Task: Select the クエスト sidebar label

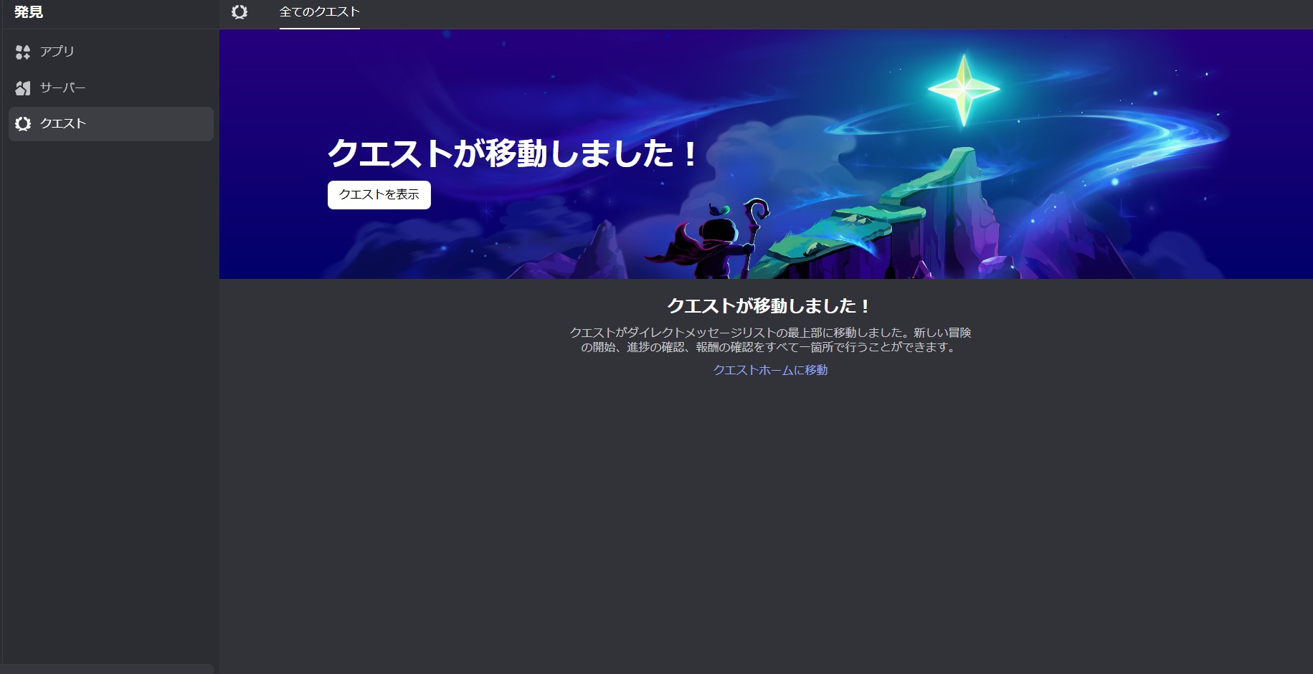Action: pyautogui.click(x=63, y=124)
